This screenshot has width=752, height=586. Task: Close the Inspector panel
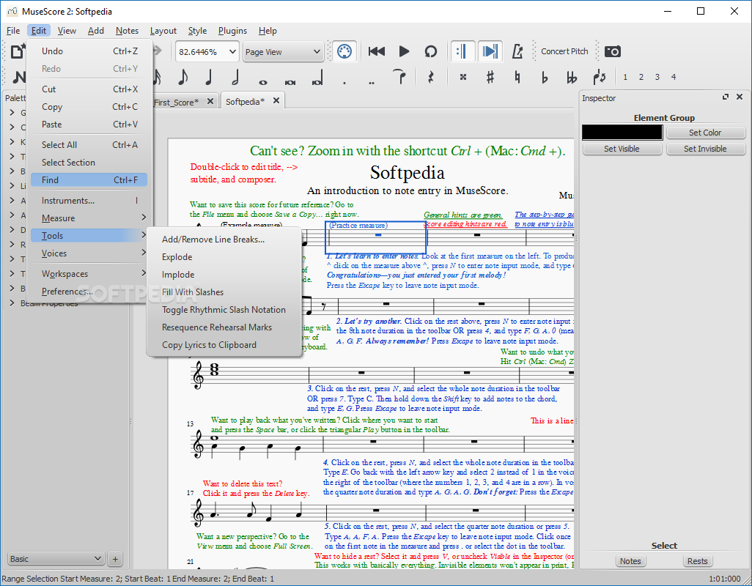pos(740,97)
